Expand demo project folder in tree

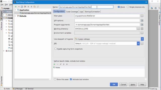click(4, 15)
